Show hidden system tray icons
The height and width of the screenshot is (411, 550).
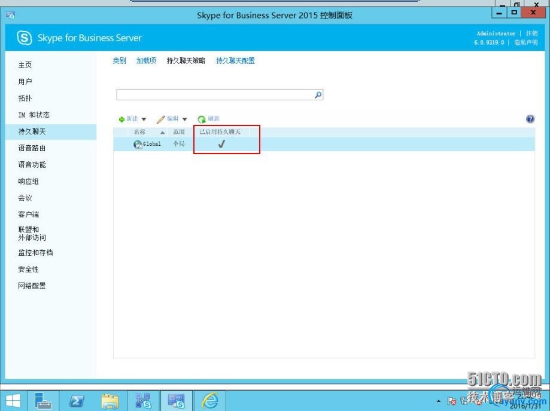(439, 401)
